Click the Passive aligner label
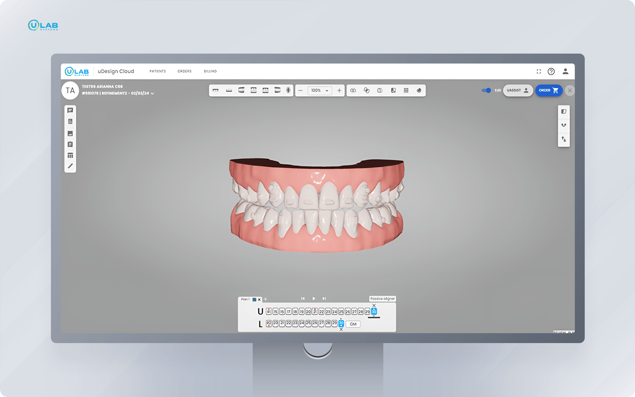Screen dimensions: 635x397 [x=382, y=299]
